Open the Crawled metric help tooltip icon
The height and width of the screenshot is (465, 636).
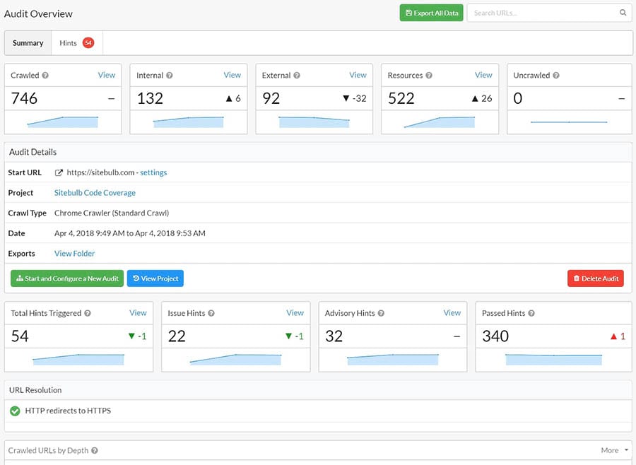point(44,75)
